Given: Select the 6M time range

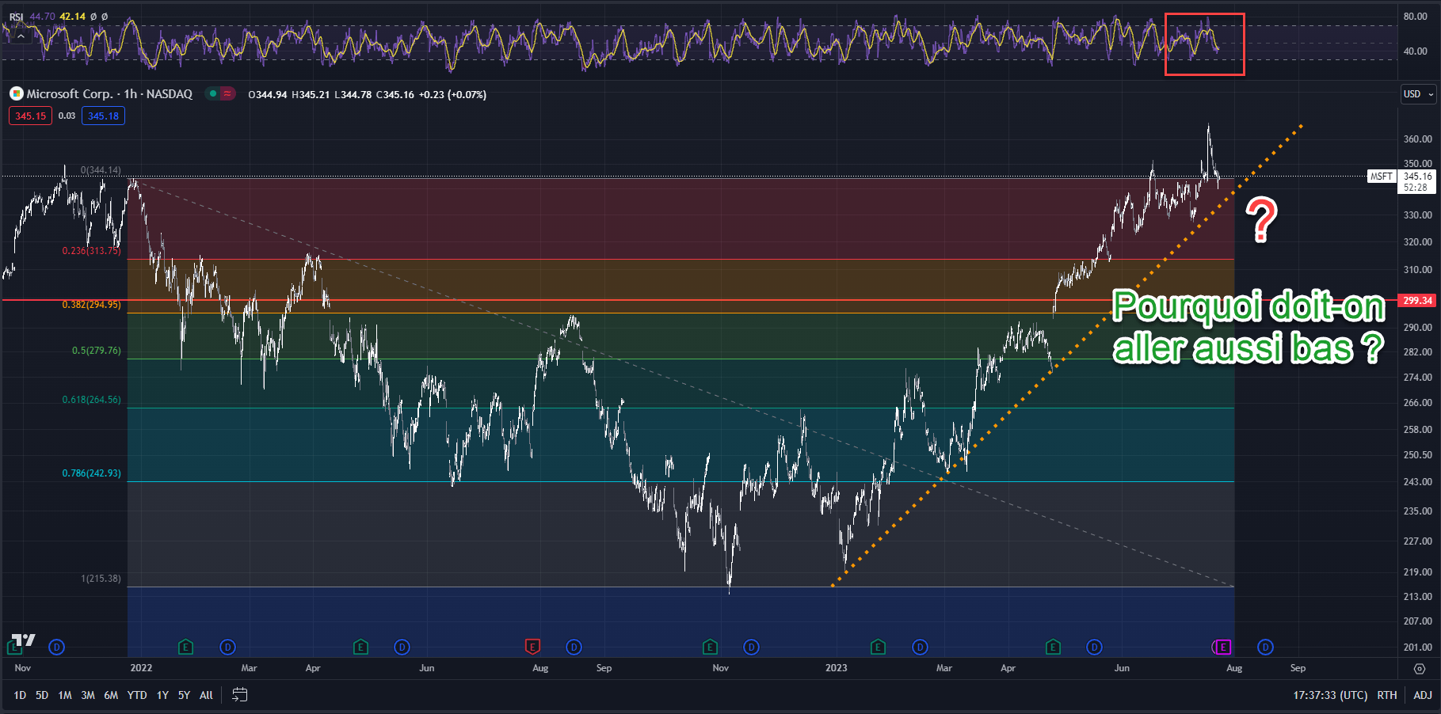Looking at the screenshot, I should (111, 695).
